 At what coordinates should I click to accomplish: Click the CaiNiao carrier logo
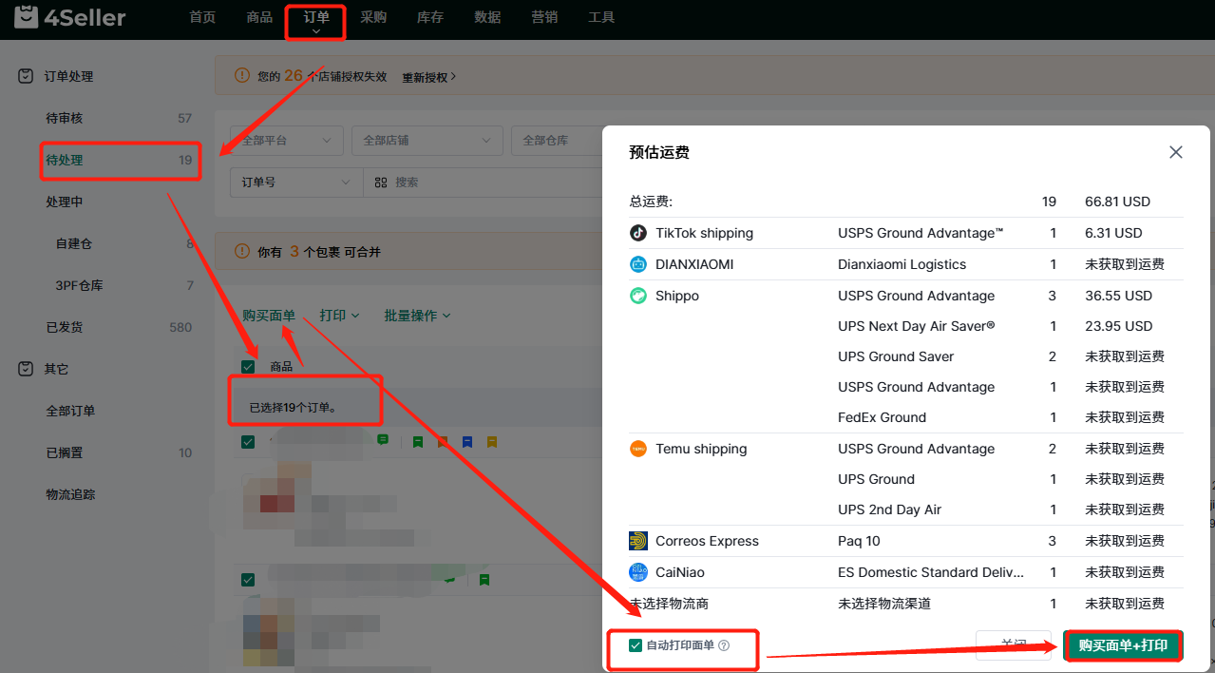638,572
